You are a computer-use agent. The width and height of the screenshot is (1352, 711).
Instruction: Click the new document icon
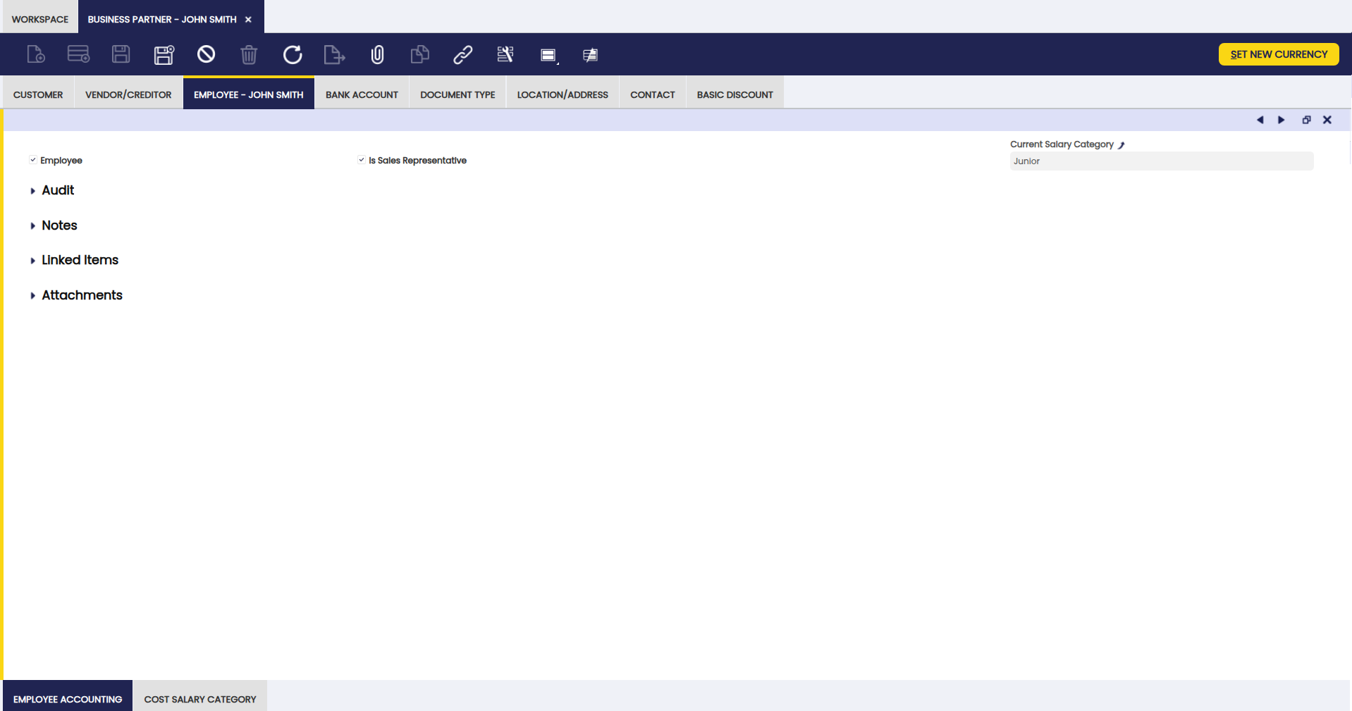pos(36,55)
